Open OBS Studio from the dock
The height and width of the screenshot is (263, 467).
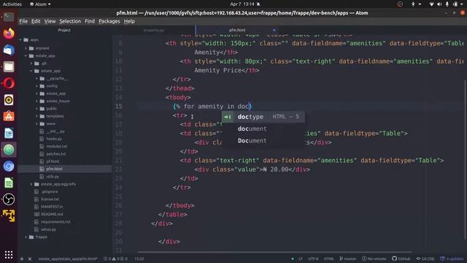click(x=9, y=199)
